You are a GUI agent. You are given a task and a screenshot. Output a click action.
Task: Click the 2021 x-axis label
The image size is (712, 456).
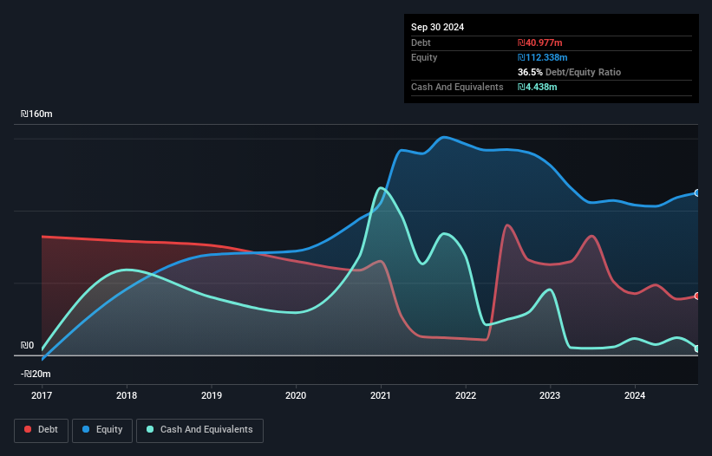point(381,395)
